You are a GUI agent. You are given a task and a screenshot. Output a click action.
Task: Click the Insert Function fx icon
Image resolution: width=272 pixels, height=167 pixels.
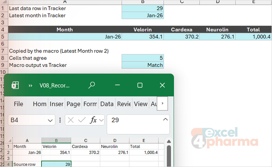coord(93,120)
